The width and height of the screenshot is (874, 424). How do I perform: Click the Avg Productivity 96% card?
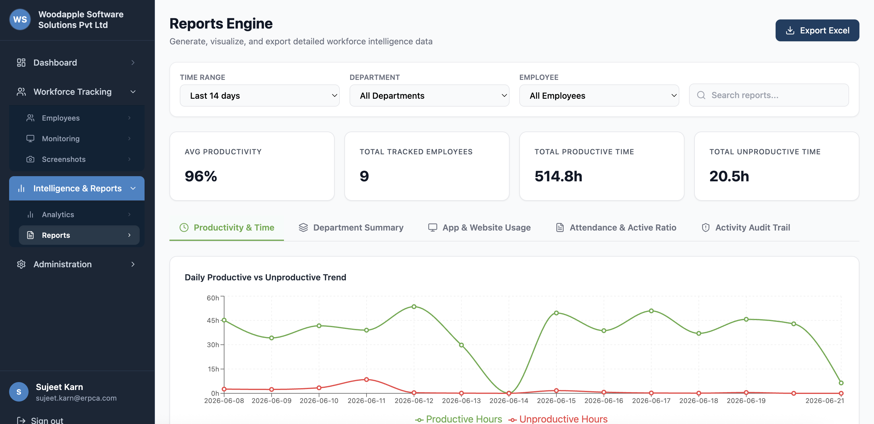[252, 166]
